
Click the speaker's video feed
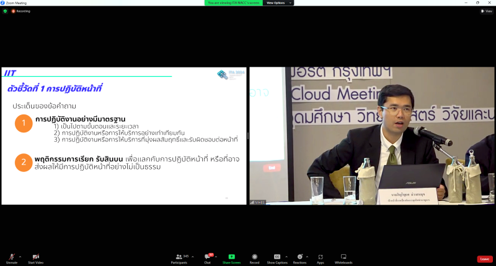tap(371, 135)
